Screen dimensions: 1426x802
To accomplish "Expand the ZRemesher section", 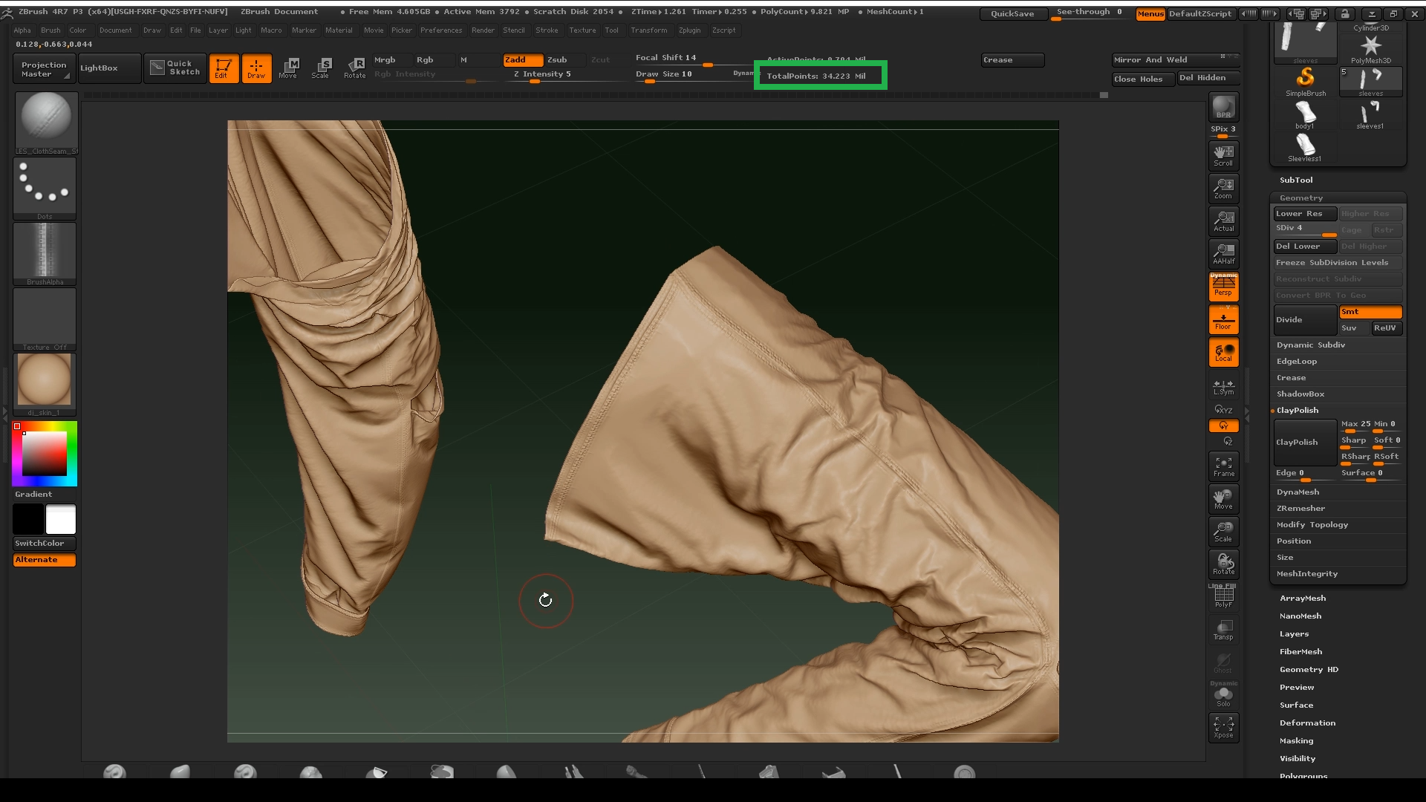I will coord(1300,509).
